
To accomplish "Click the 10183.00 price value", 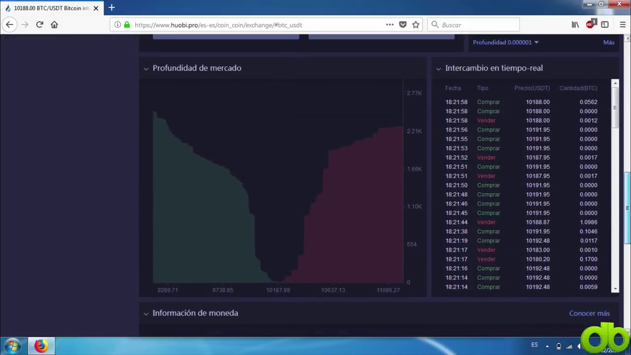I will pos(538,250).
